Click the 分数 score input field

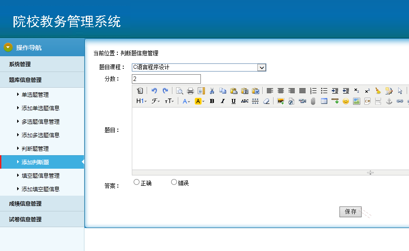click(167, 79)
